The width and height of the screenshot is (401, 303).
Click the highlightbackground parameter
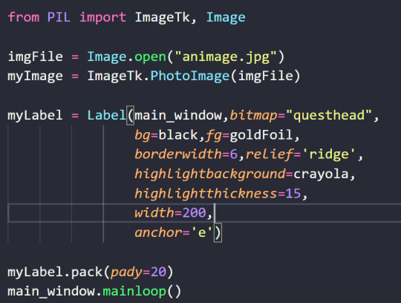pos(210,175)
